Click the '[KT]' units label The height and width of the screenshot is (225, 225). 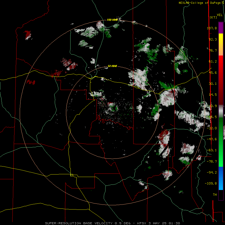tap(213, 17)
